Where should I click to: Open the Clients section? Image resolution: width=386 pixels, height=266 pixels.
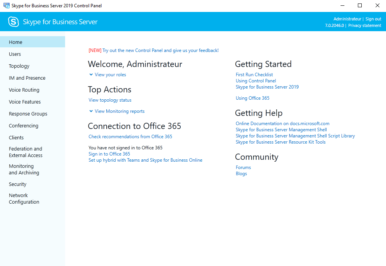pos(32,137)
